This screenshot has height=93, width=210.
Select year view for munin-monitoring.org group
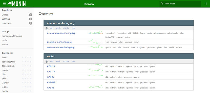click(73, 28)
